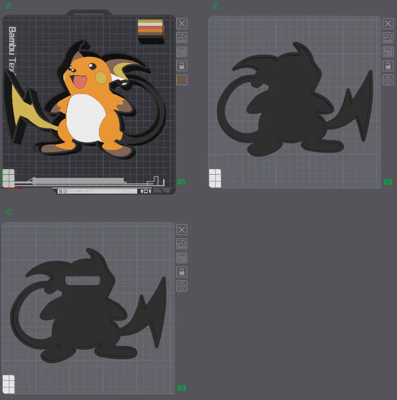The height and width of the screenshot is (400, 397).
Task: Auto-orient objects on plate 03
Action: 182,244
